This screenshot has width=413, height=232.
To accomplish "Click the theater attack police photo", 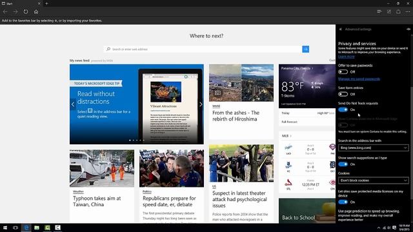I will pos(241,163).
